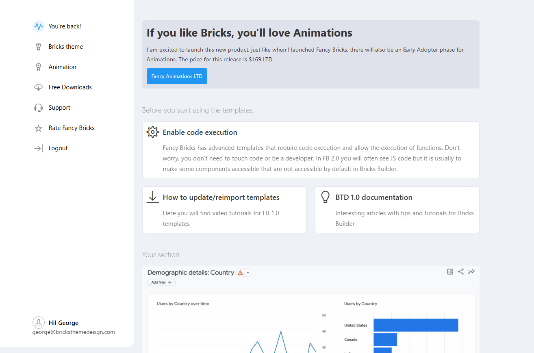Click the headset Support icon
This screenshot has height=353, width=534.
click(38, 108)
